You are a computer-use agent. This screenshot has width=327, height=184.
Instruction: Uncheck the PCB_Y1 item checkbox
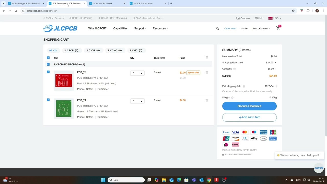48,72
